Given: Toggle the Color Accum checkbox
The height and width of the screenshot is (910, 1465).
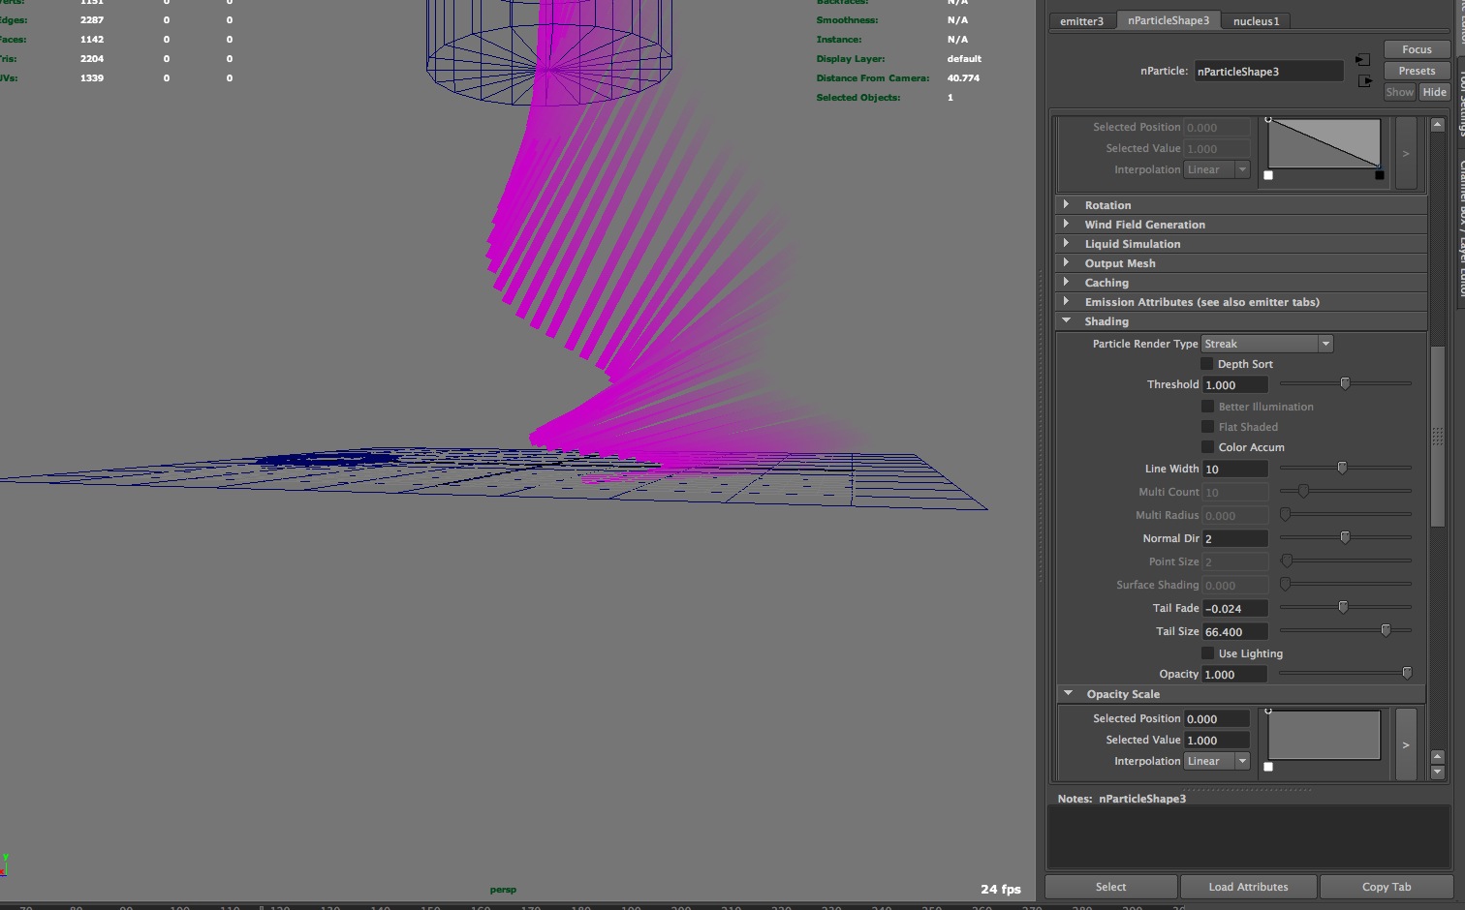Looking at the screenshot, I should click(1207, 447).
